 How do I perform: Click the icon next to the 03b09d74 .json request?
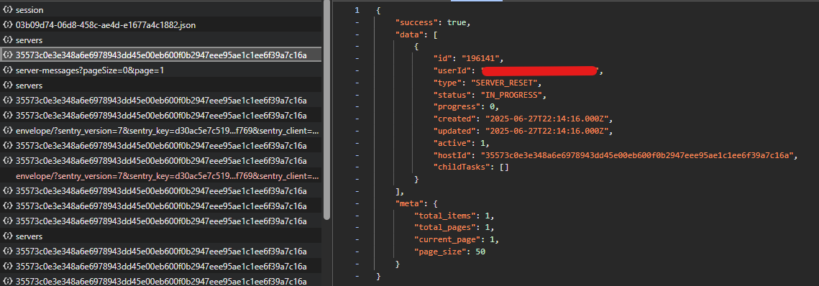pos(8,25)
